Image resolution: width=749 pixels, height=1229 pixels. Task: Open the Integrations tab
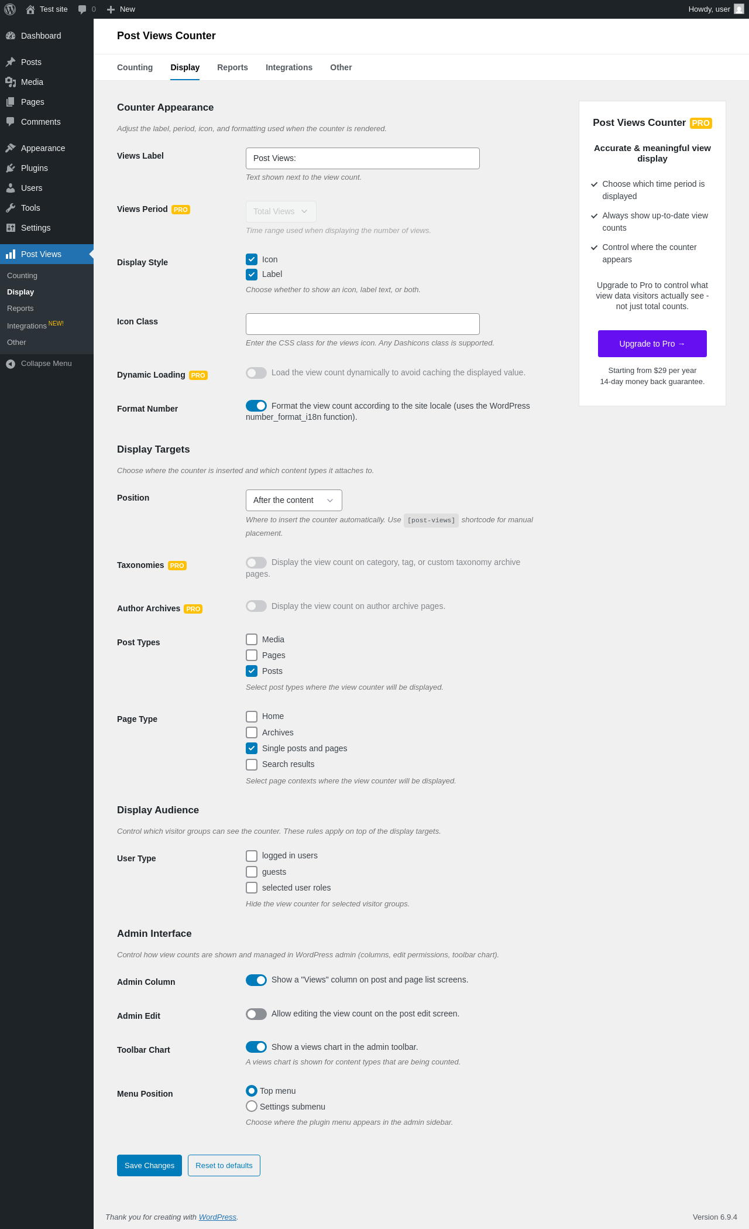pyautogui.click(x=289, y=67)
